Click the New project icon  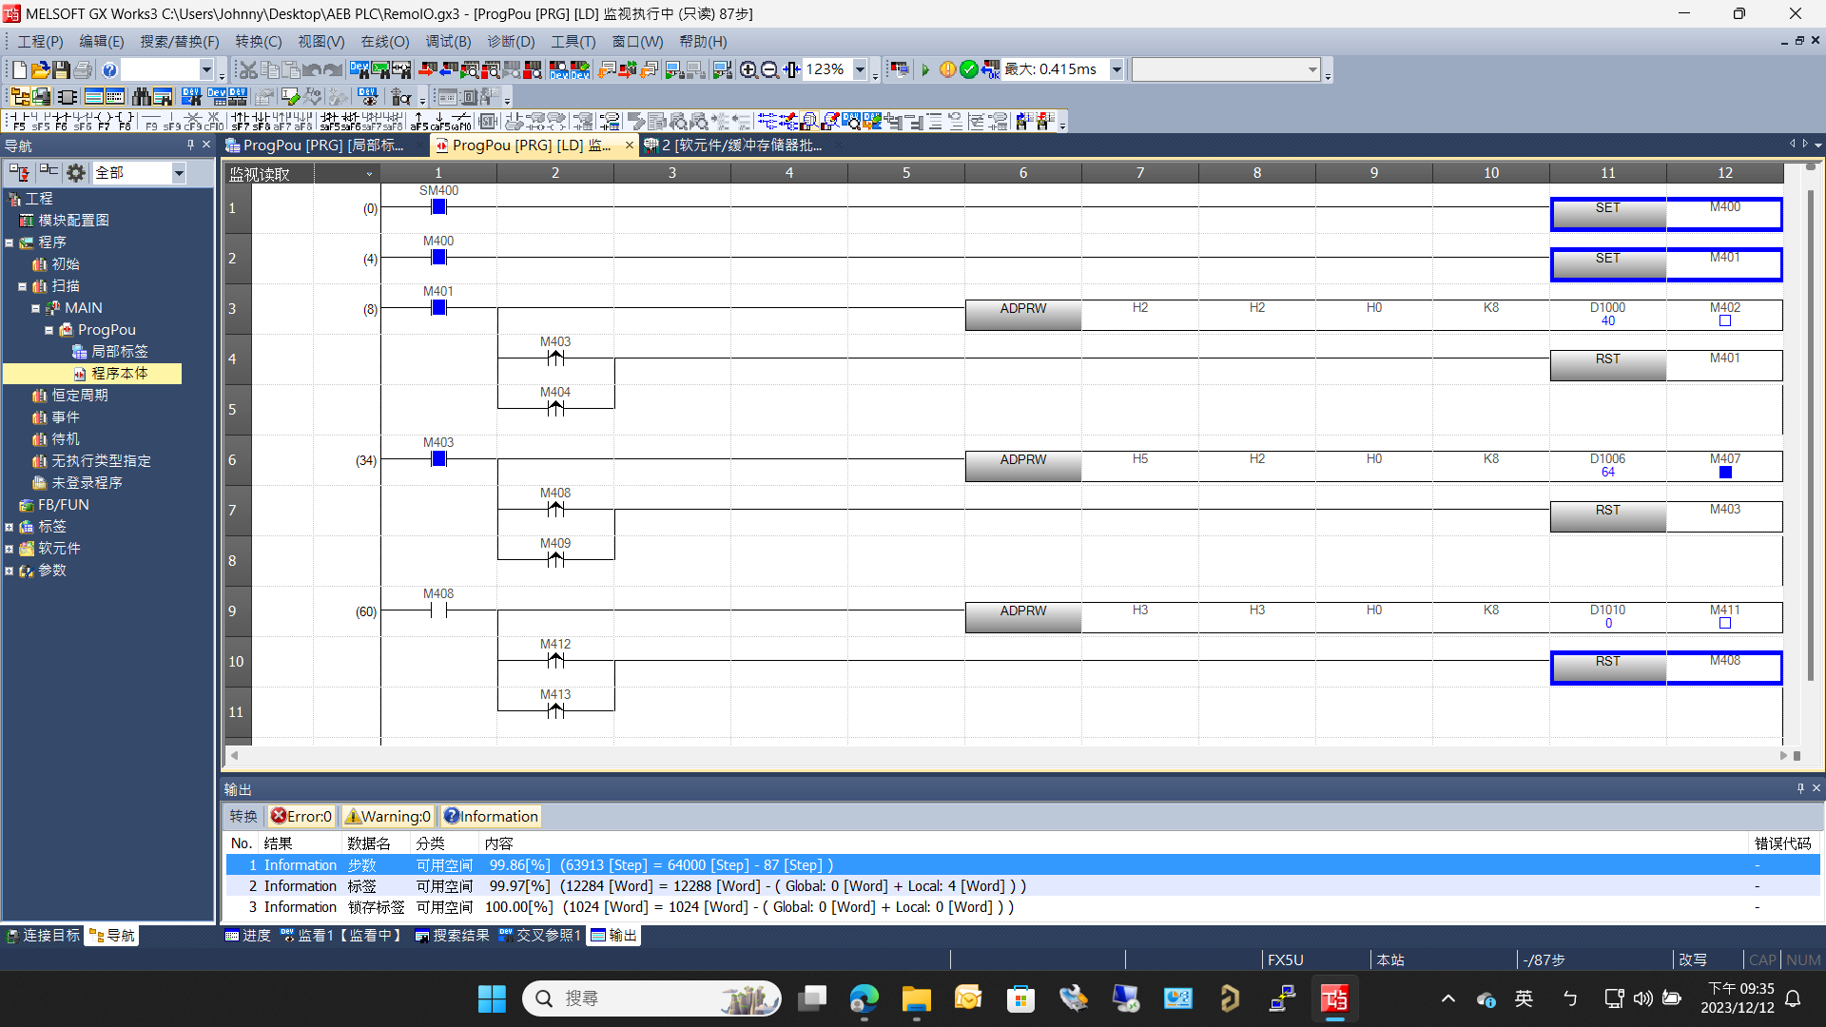coord(19,69)
